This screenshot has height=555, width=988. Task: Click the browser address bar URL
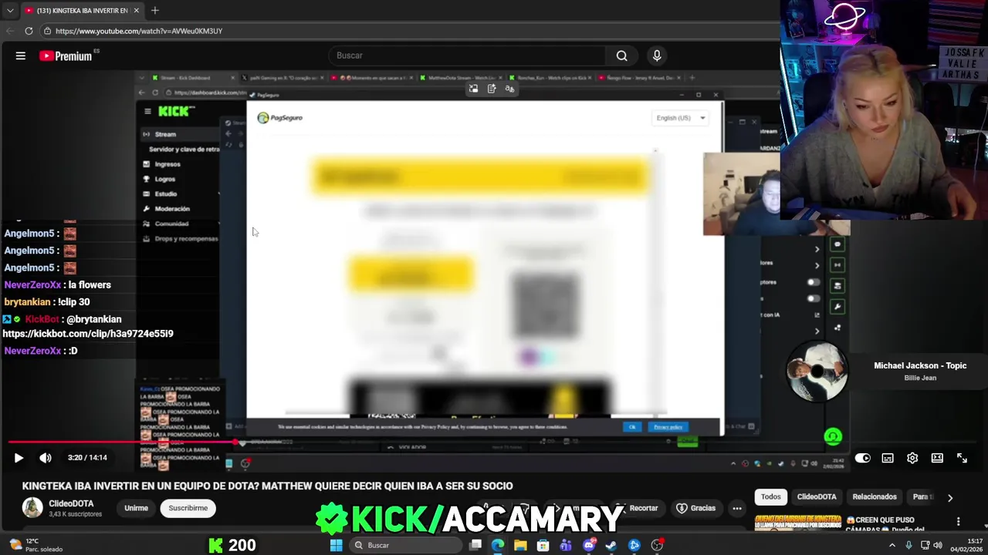[139, 31]
